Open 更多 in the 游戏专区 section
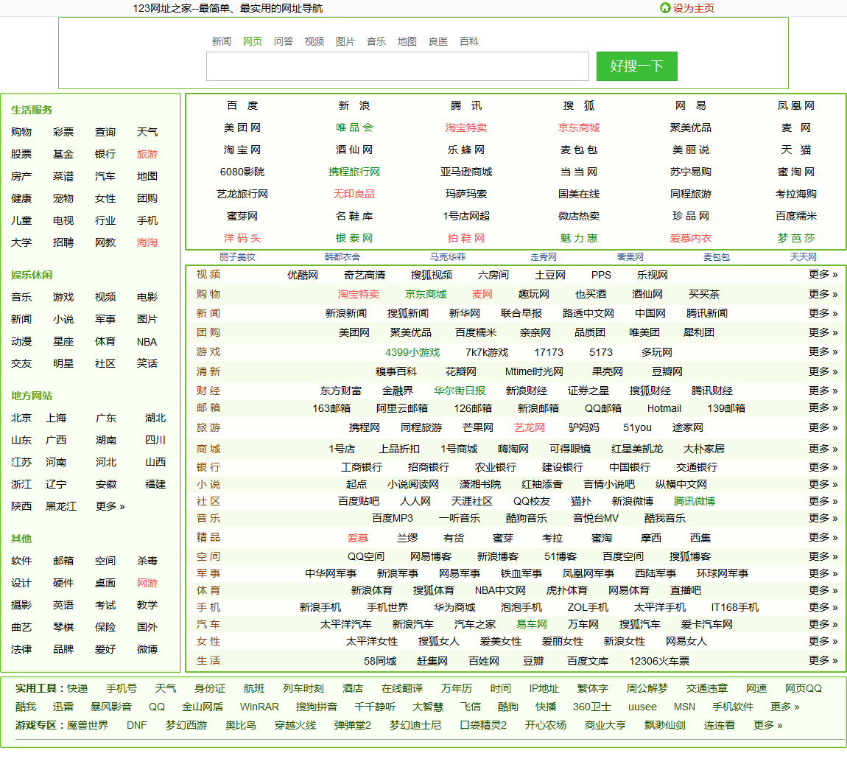The height and width of the screenshot is (770, 847). click(x=768, y=725)
